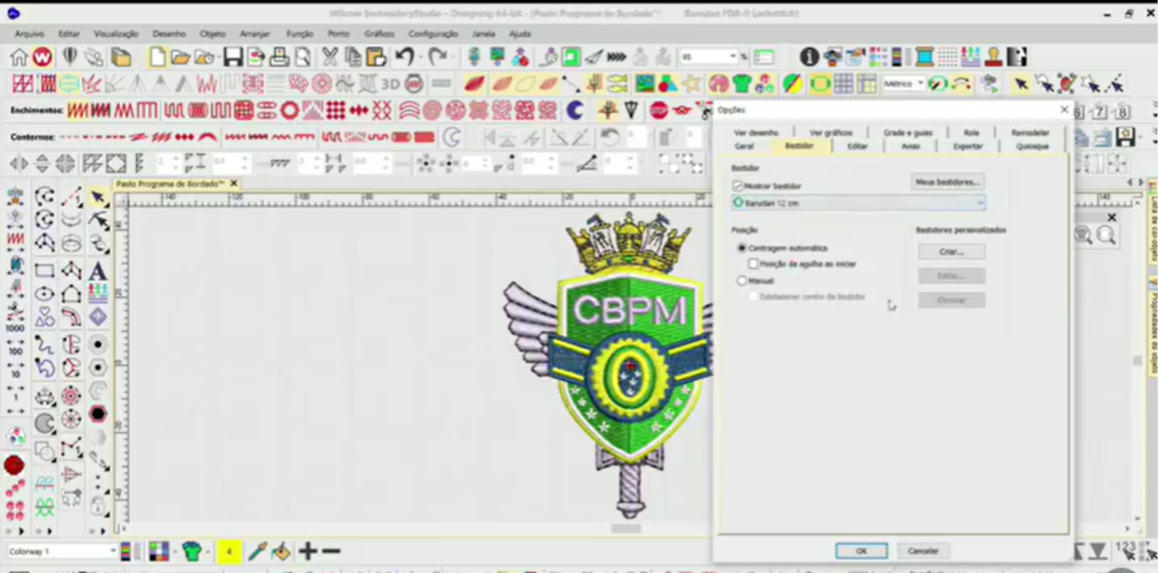Click the thread spool icon
Screen dimensions: 1158x573
[x=924, y=56]
